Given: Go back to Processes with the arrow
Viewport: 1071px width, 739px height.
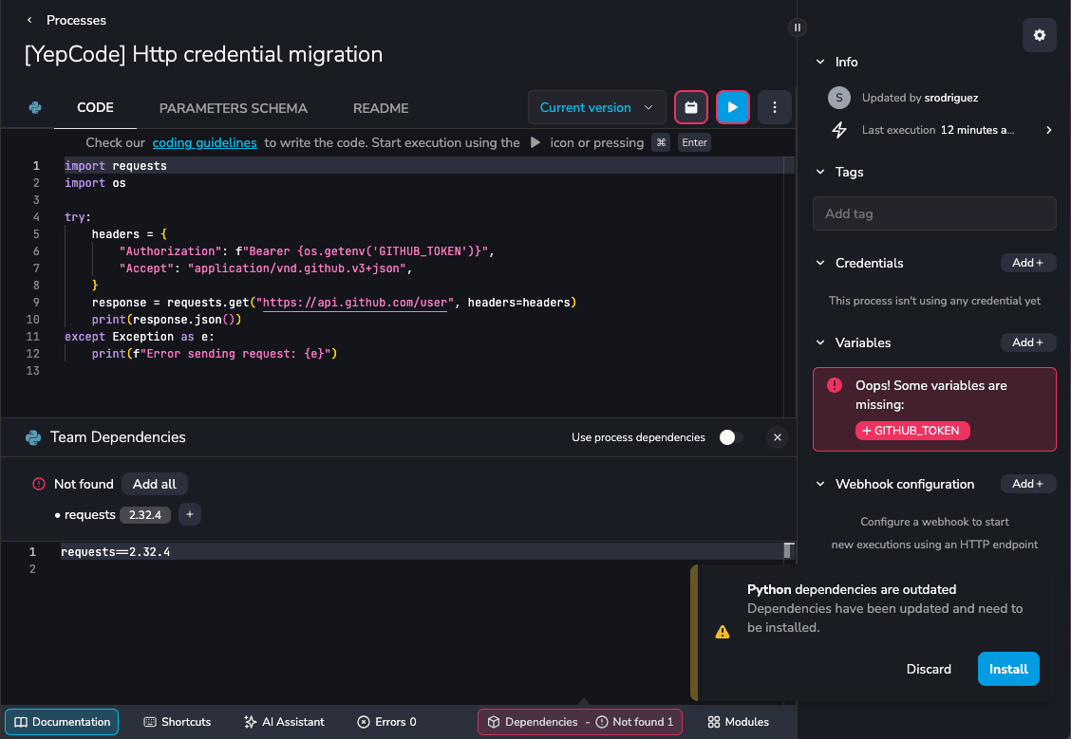Looking at the screenshot, I should point(29,21).
